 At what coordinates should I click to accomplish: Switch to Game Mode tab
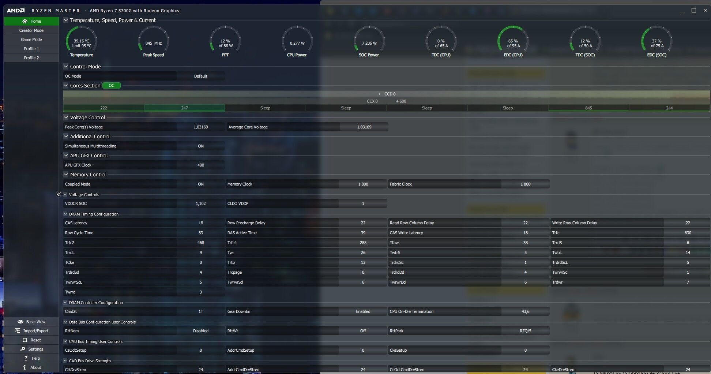pos(31,40)
